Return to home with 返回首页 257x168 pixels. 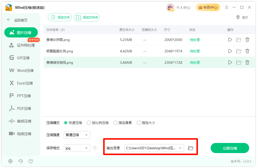[x=17, y=20]
